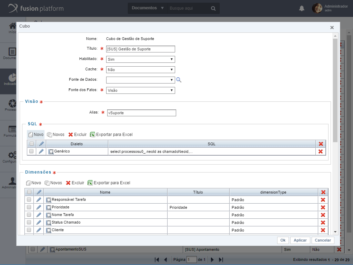
Task: Toggle select-all checkbox in Dimensões header
Action: click(29, 192)
